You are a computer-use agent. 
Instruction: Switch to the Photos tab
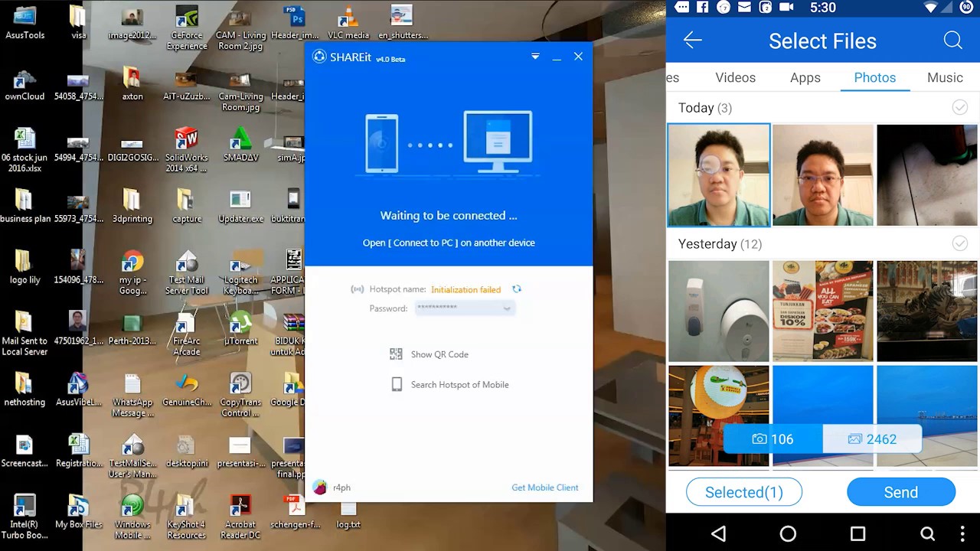pos(874,77)
